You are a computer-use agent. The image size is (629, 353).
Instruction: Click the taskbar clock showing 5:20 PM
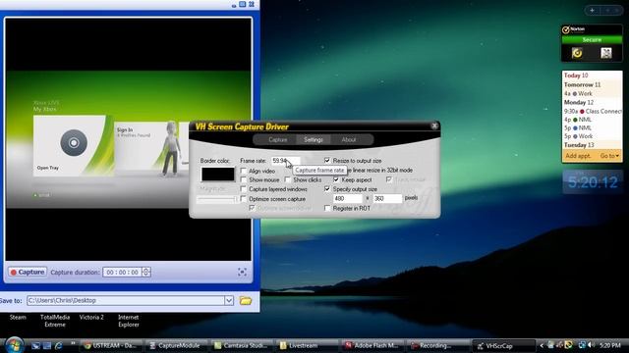pos(610,345)
